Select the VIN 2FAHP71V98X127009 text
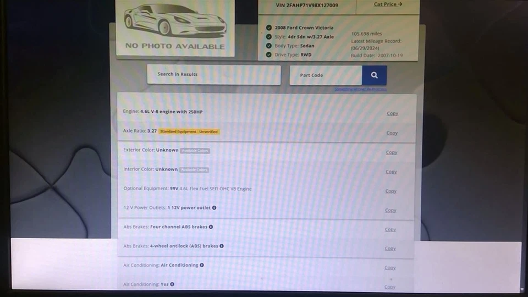The width and height of the screenshot is (528, 297). tap(307, 5)
